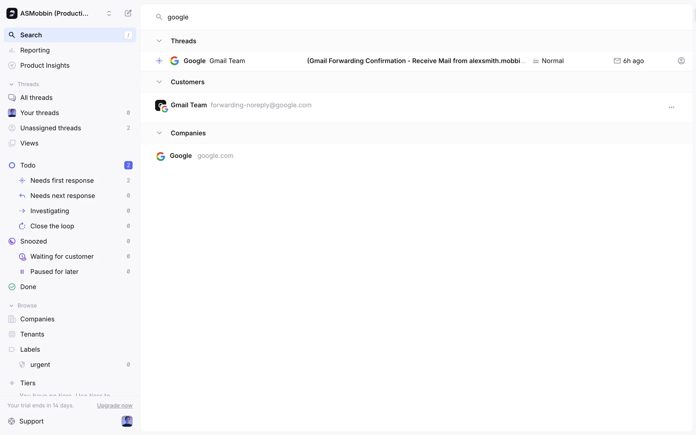Open the three-dot menu for Gmail Team
Screen dimensions: 696x435
(671, 107)
